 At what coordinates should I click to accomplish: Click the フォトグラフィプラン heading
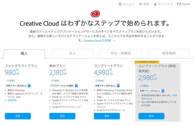tap(21, 66)
